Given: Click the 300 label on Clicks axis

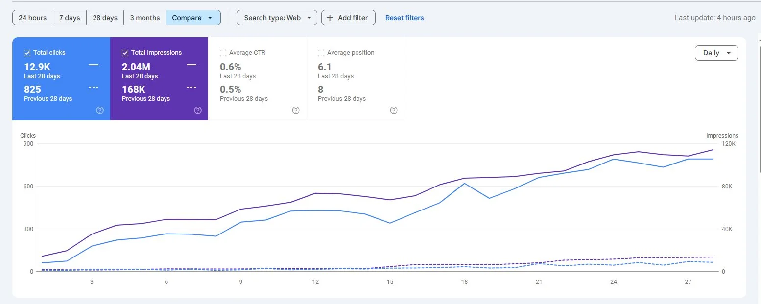Looking at the screenshot, I should tap(28, 229).
